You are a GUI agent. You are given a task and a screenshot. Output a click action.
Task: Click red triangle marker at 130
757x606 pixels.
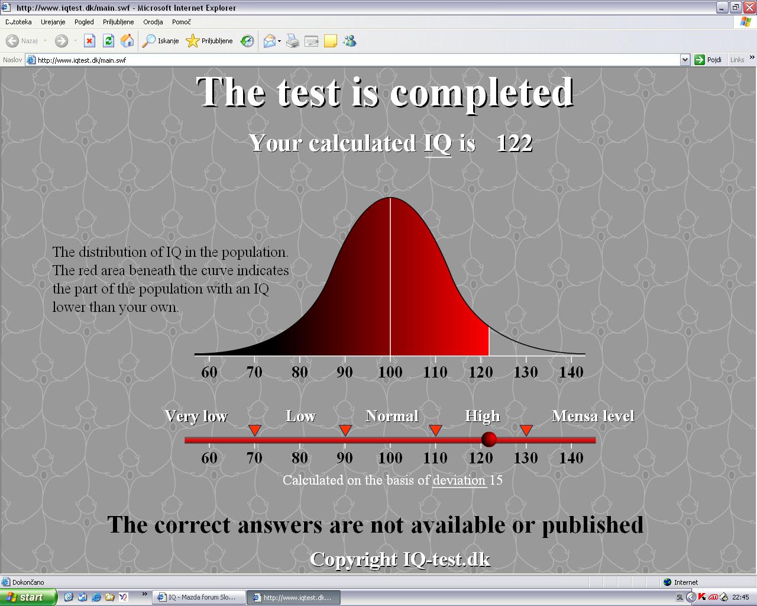[x=526, y=430]
